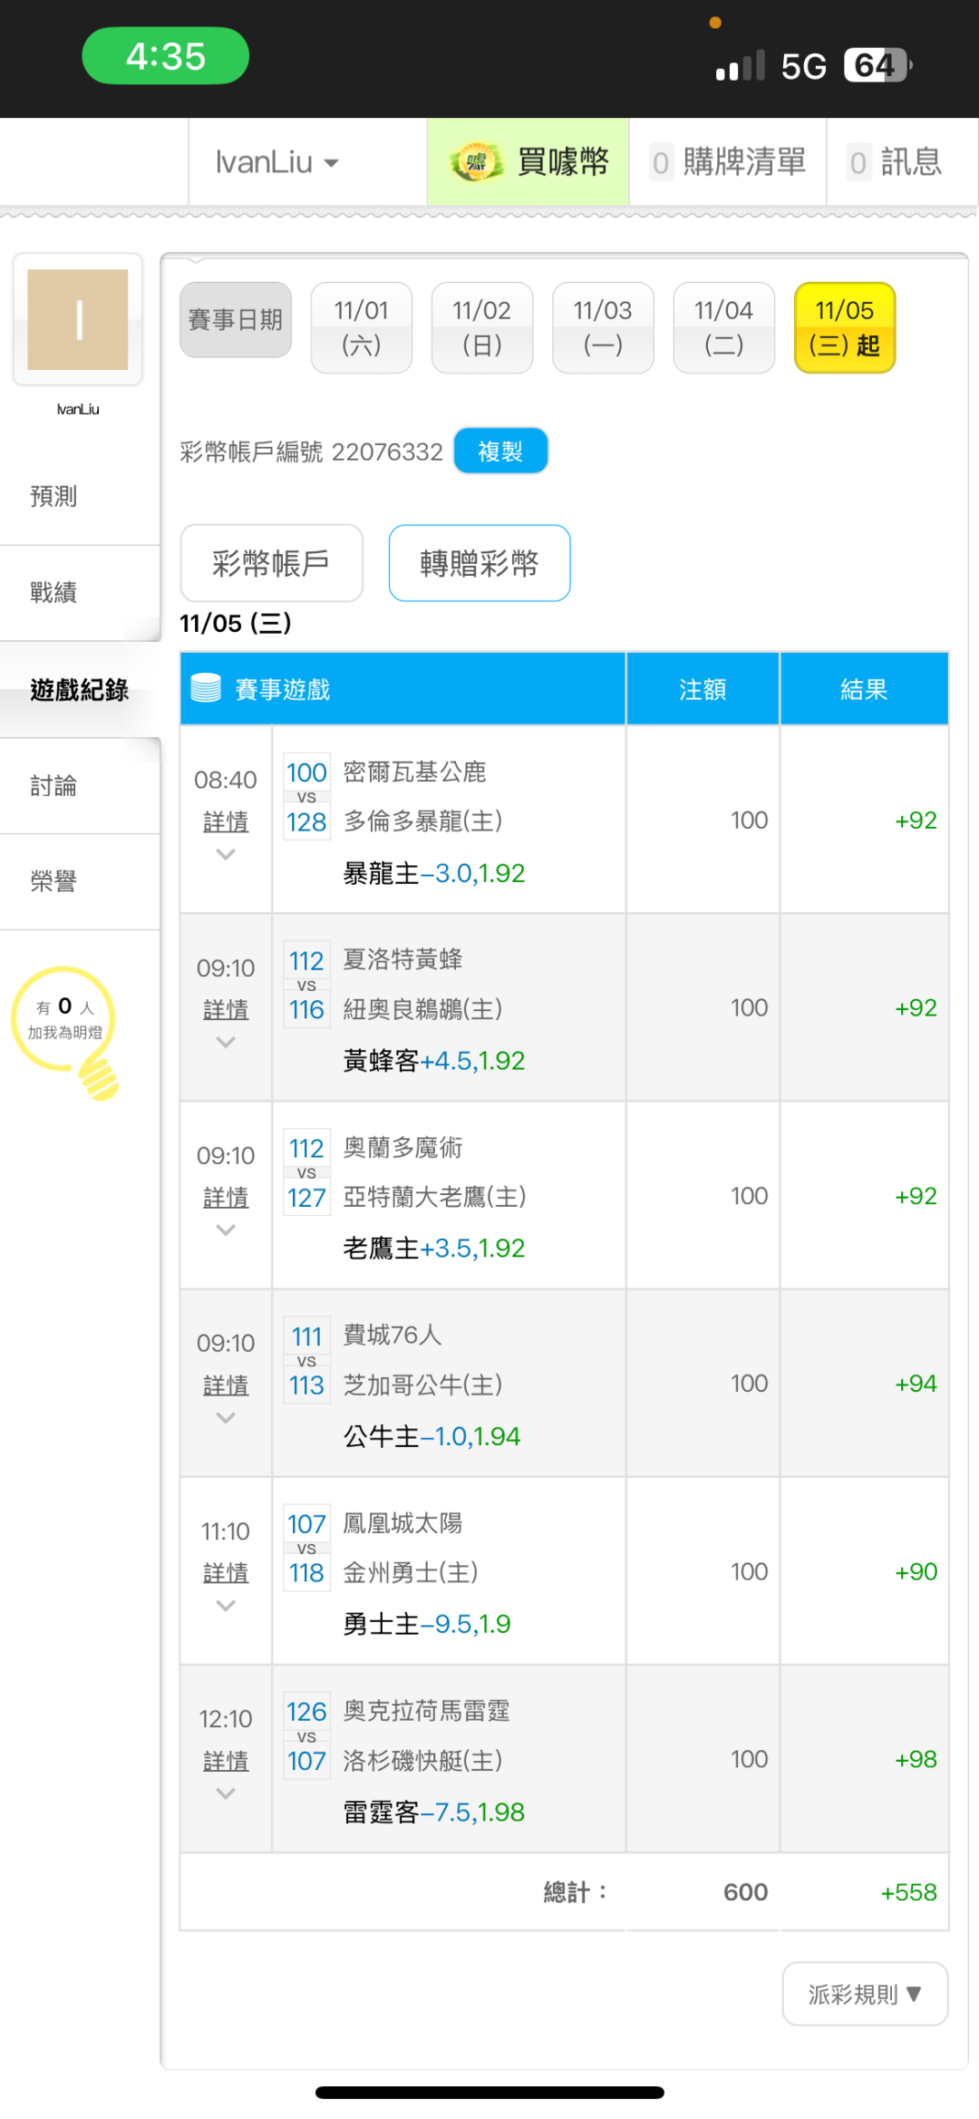The width and height of the screenshot is (979, 2119).
Task: Expand details chevron for 12:10 game
Action: 226,1793
